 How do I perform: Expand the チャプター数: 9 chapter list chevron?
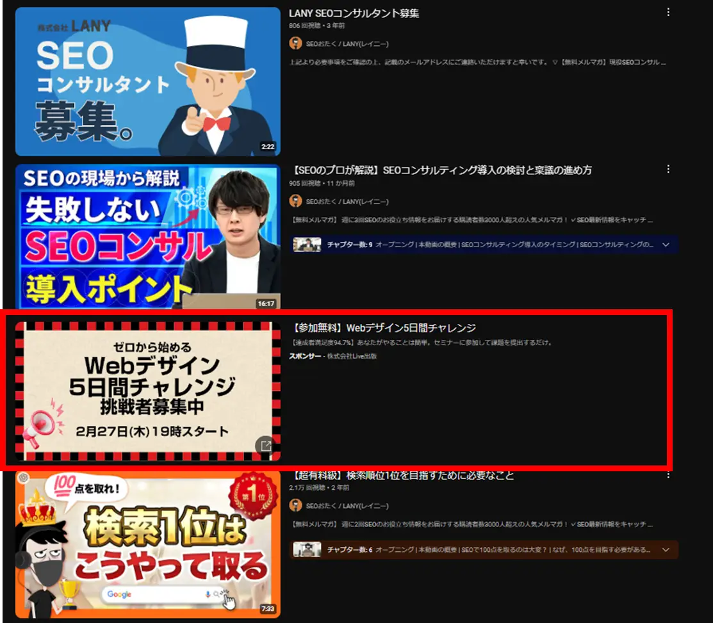click(x=666, y=245)
